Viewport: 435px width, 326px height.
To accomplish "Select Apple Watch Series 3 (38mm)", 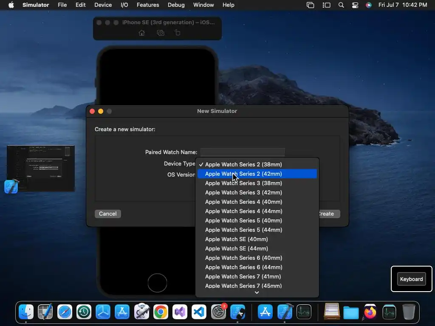I will pos(257,183).
